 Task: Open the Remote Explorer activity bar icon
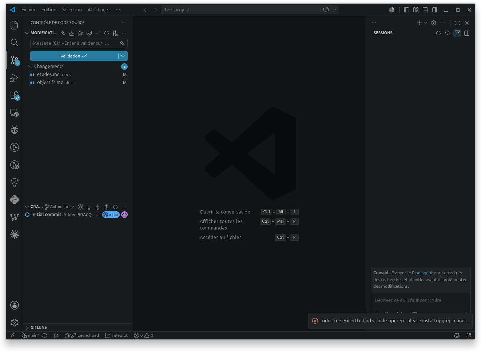pos(15,113)
